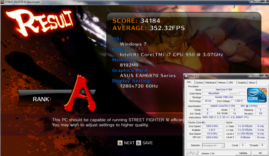Click the AVERAGE value '352.32FPS'
The width and height of the screenshot is (269, 156).
click(167, 28)
